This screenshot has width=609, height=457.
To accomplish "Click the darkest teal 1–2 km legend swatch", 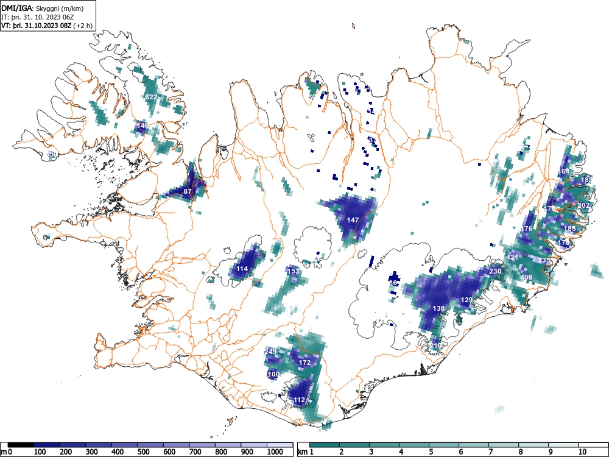I will coord(325,445).
